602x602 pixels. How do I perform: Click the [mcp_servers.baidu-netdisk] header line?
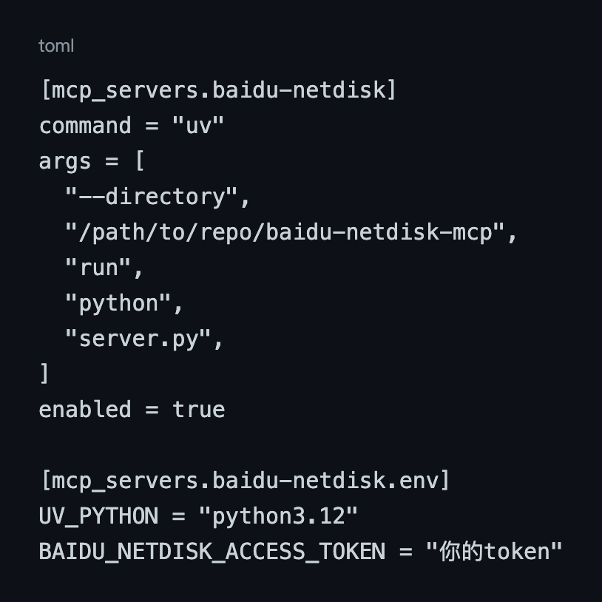[x=218, y=91]
